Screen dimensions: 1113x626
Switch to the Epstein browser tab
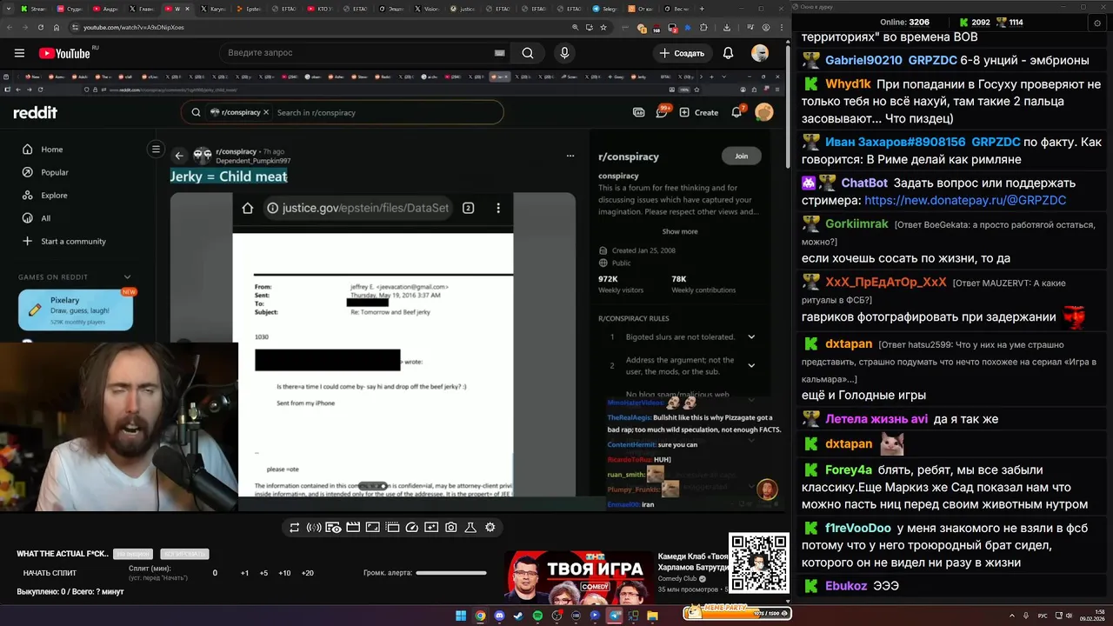click(251, 9)
